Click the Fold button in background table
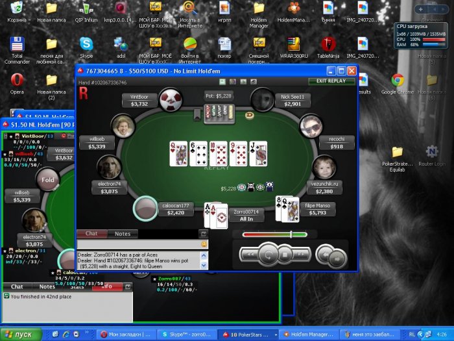454x341 pixels. (x=48, y=180)
